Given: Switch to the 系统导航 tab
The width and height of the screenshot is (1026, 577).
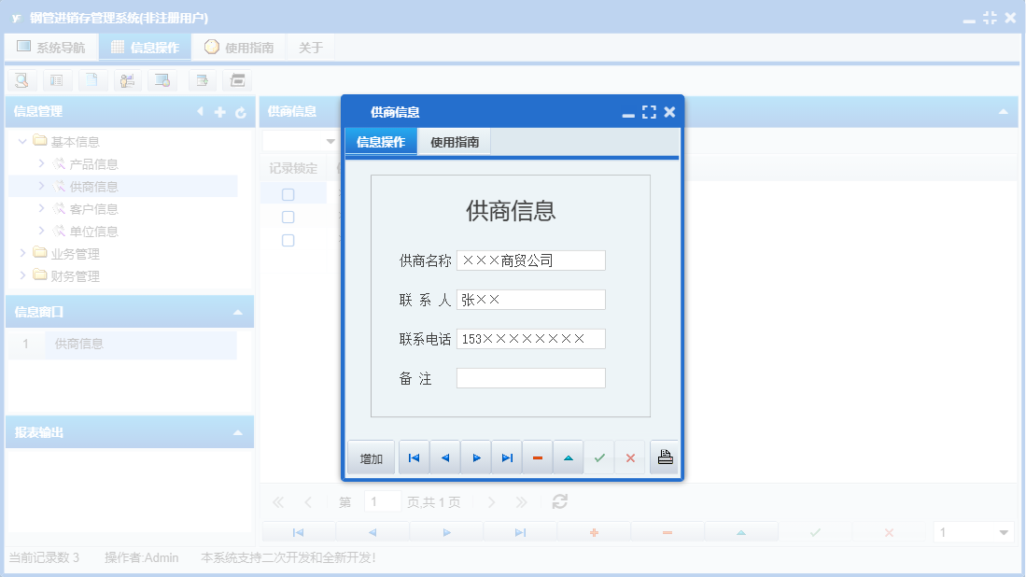Looking at the screenshot, I should [x=51, y=46].
